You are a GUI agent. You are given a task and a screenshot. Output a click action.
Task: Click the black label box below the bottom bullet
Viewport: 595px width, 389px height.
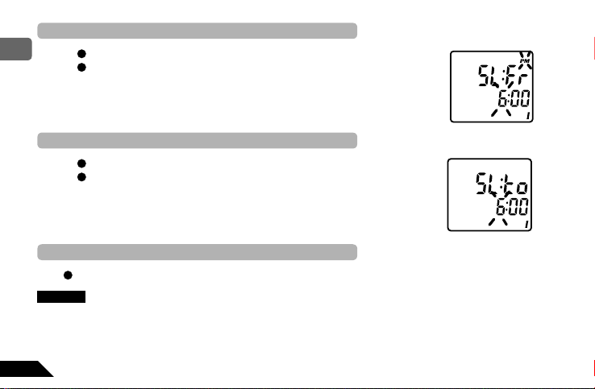click(x=61, y=296)
